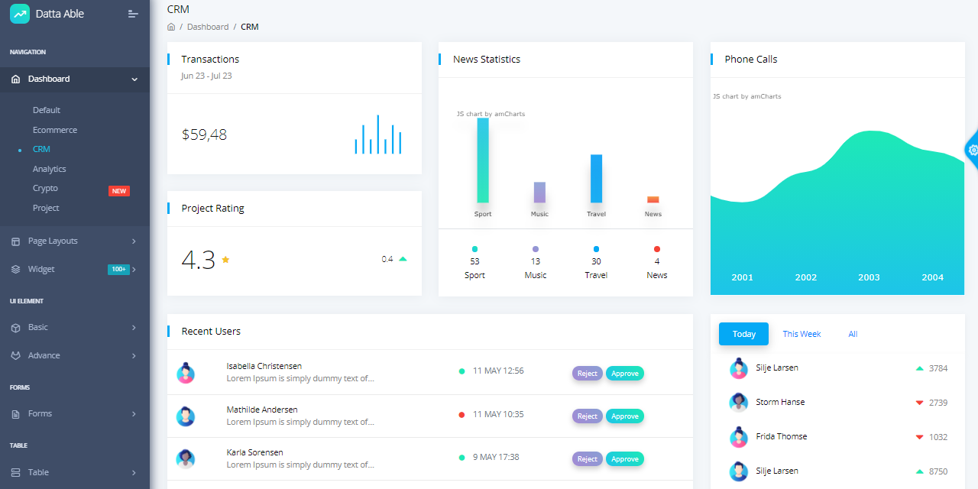Expand the Table menu arrow
Viewport: 978px width, 489px height.
(x=134, y=473)
